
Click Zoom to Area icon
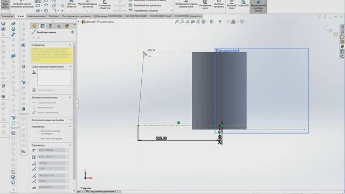pyautogui.click(x=182, y=22)
